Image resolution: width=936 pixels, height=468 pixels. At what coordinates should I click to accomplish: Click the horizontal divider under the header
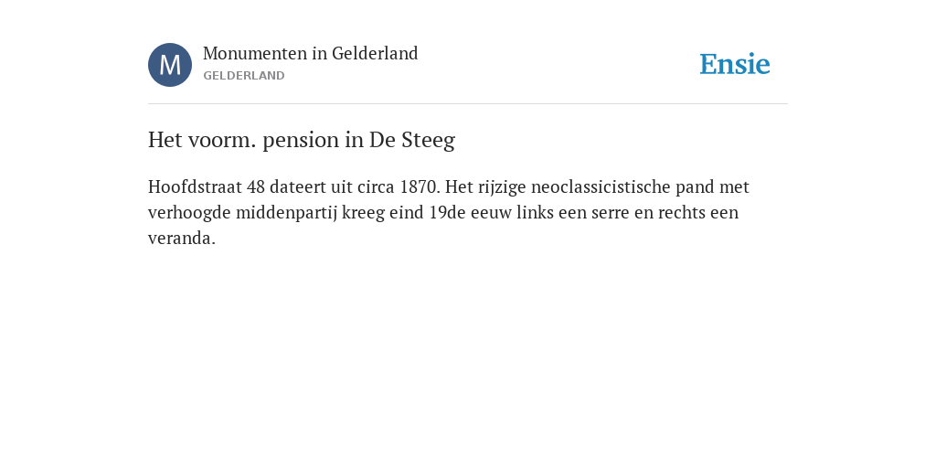point(468,104)
